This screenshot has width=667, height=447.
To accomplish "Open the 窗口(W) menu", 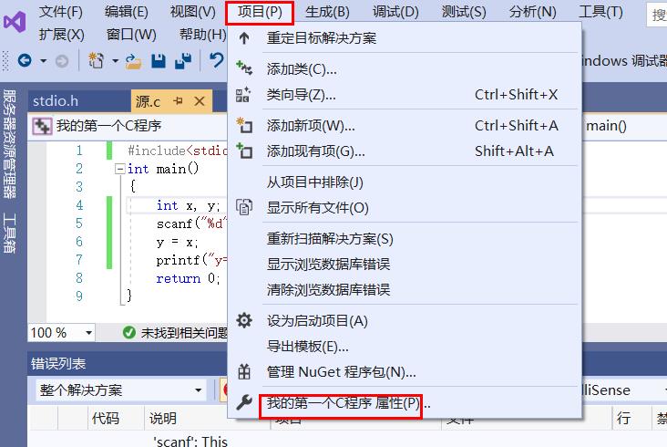I will point(131,34).
